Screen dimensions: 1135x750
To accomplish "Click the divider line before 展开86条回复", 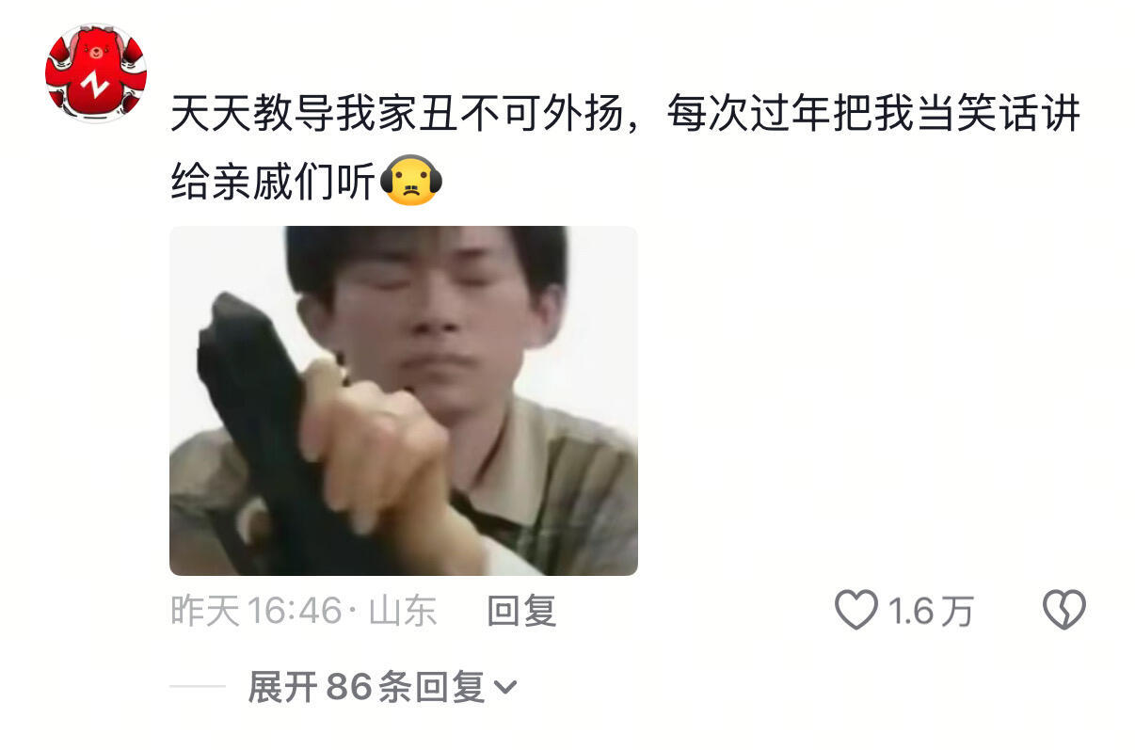I will click(x=198, y=687).
